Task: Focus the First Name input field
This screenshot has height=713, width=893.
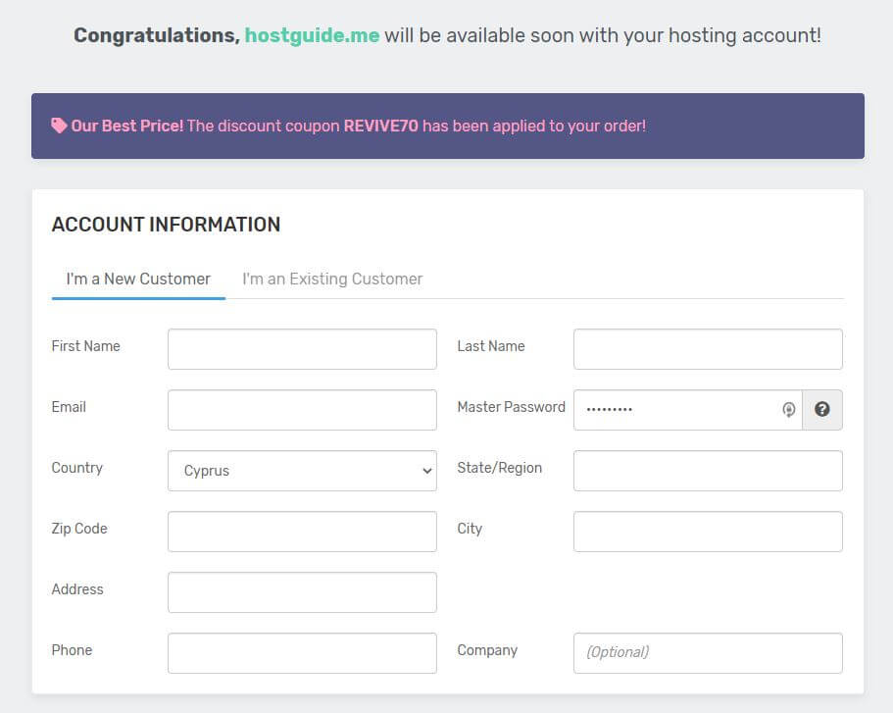Action: (302, 349)
